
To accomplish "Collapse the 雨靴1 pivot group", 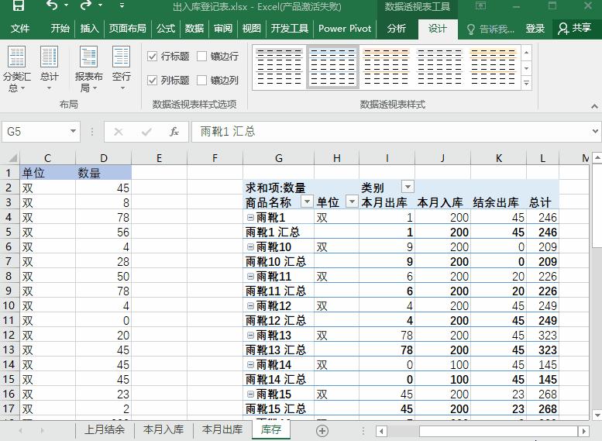I will (x=250, y=218).
